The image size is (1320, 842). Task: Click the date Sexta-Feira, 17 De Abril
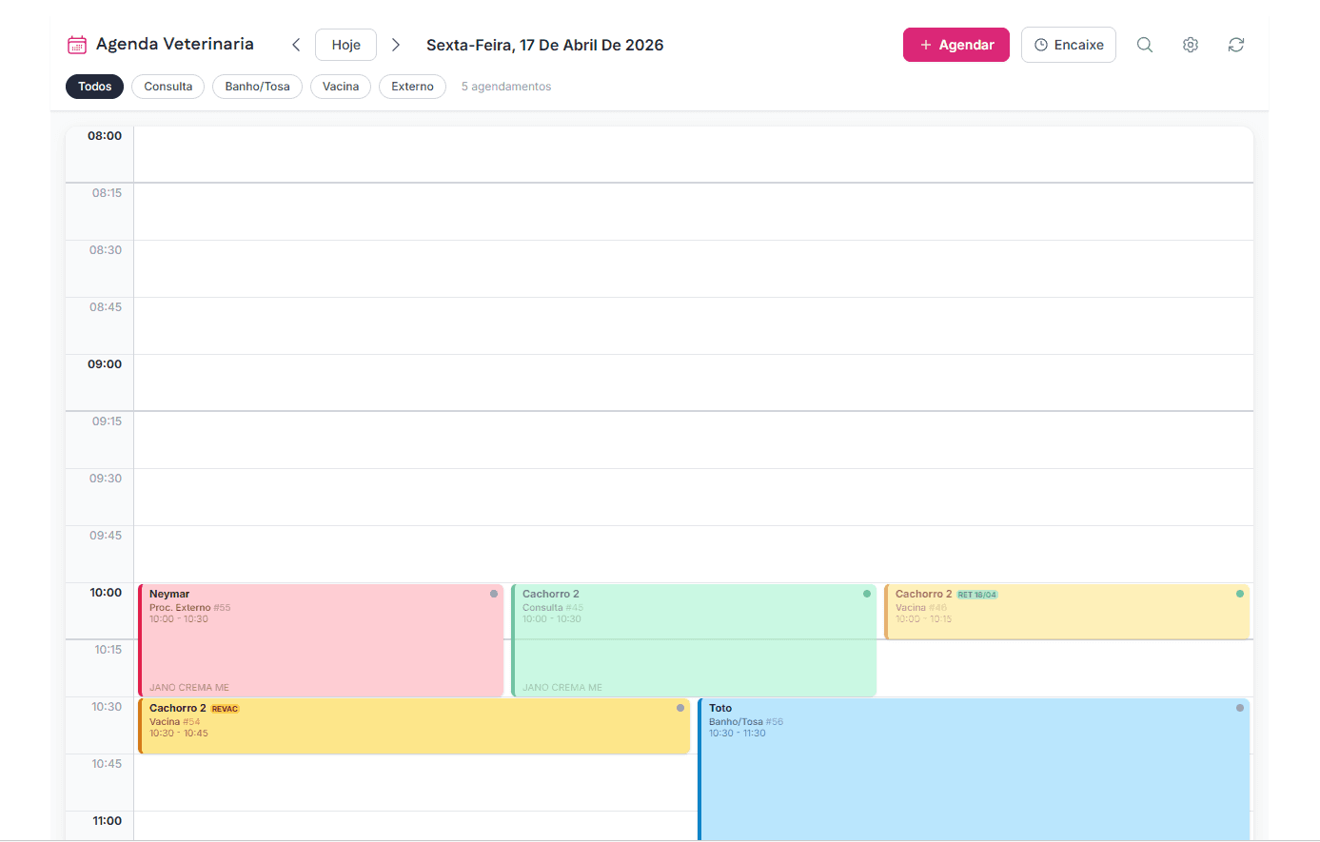coord(544,45)
